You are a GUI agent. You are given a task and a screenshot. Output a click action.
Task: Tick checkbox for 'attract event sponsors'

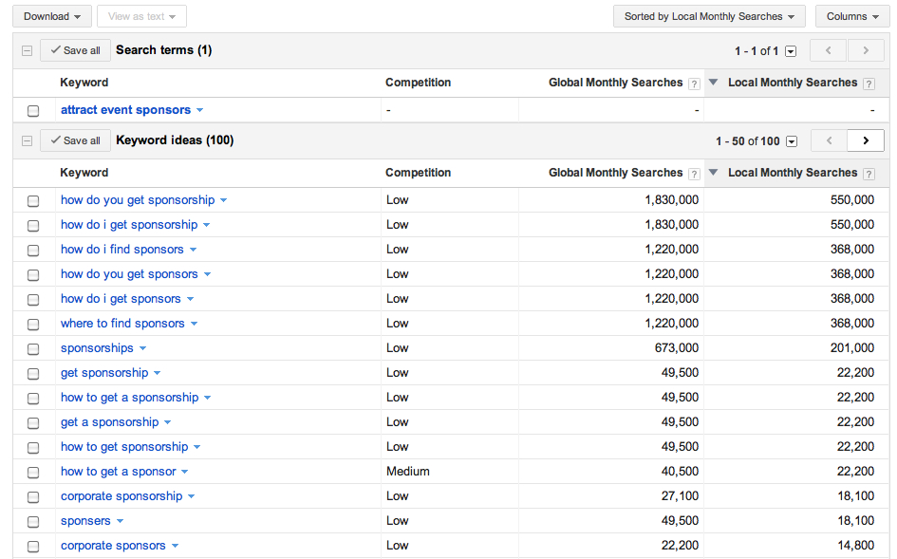[x=33, y=111]
